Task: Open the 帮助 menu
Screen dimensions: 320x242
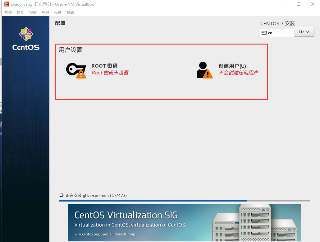Action: click(70, 13)
